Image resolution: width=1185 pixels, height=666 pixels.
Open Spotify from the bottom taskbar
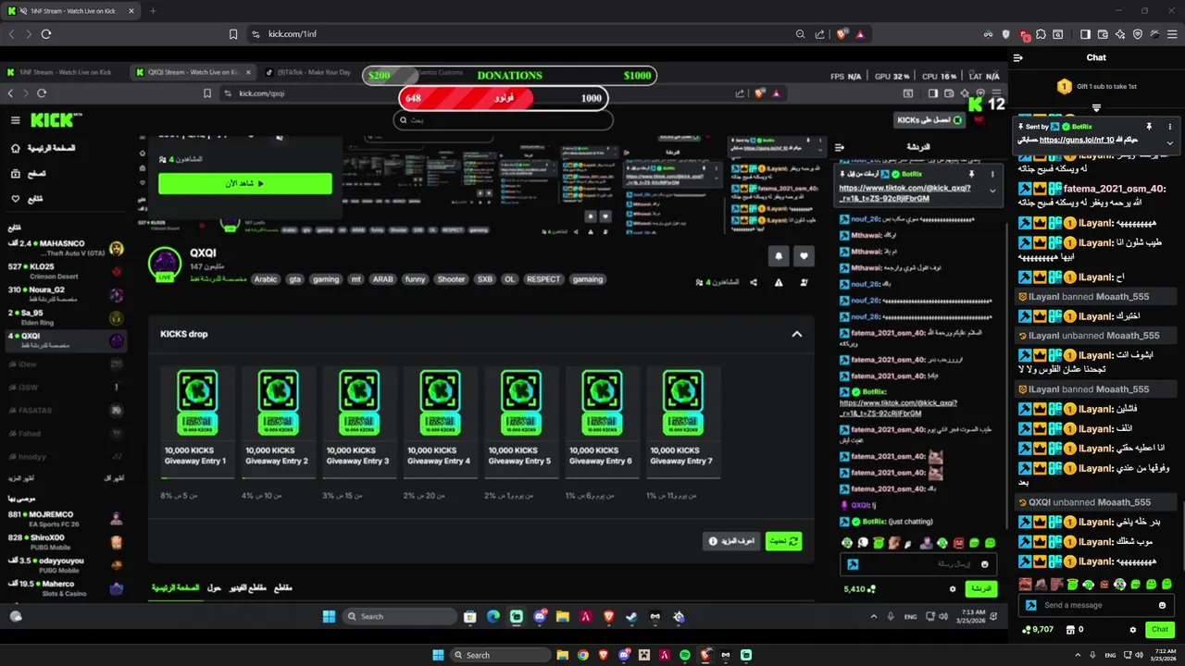tap(685, 655)
